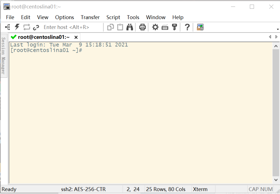Viewport: 280px width, 194px height.
Task: Launch SecureFX icon in toolbar
Action: (x=200, y=27)
